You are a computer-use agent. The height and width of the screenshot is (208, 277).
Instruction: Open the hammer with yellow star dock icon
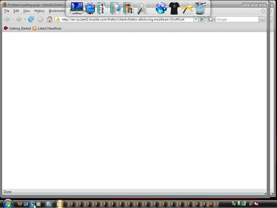click(187, 8)
